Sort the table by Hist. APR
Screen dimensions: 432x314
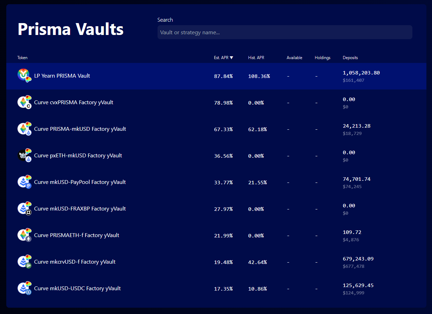point(256,58)
